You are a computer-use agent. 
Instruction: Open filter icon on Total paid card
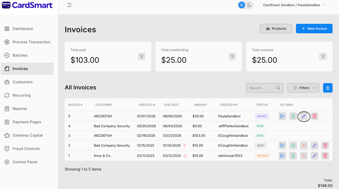point(142,57)
